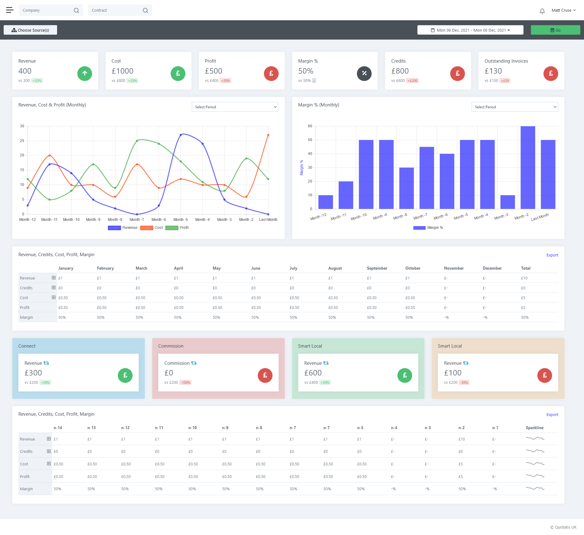Click the green Go button

pos(555,30)
